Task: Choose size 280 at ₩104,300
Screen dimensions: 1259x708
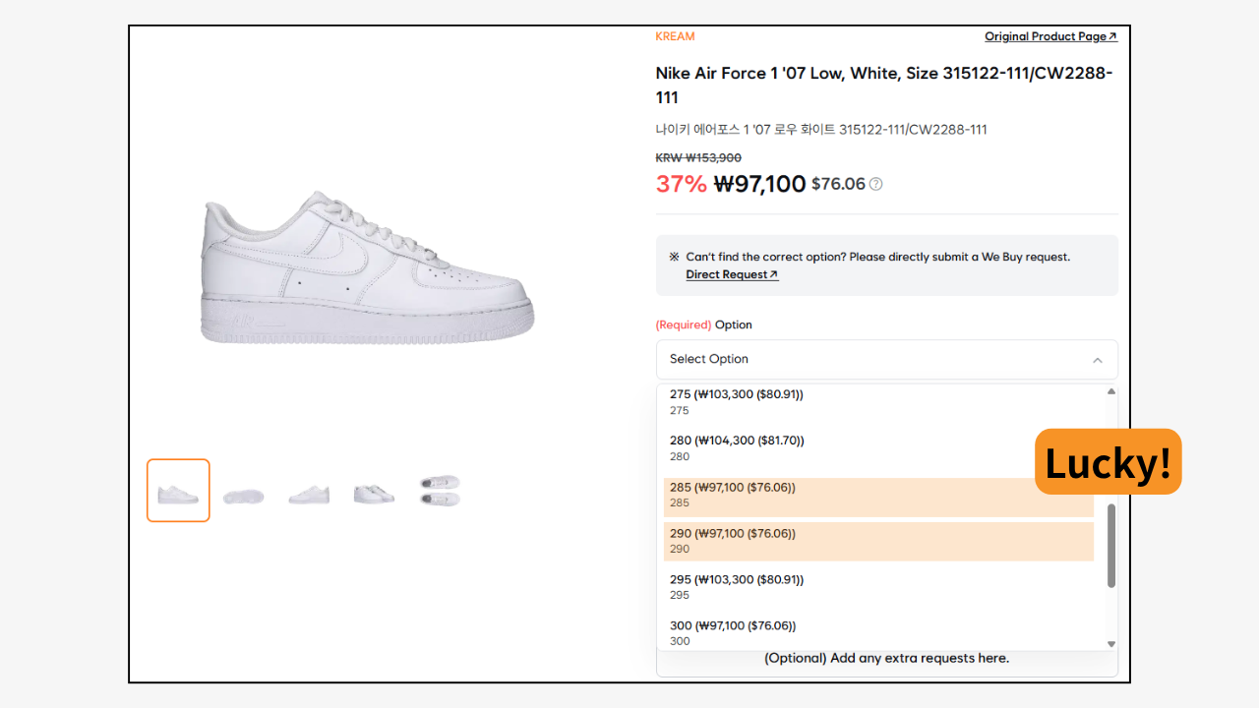Action: click(x=878, y=447)
